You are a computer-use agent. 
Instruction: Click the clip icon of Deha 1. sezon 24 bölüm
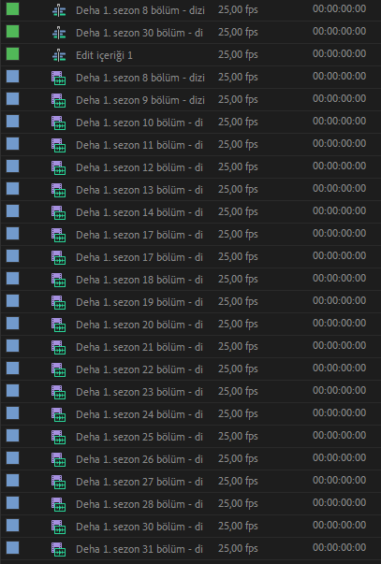[x=58, y=414]
